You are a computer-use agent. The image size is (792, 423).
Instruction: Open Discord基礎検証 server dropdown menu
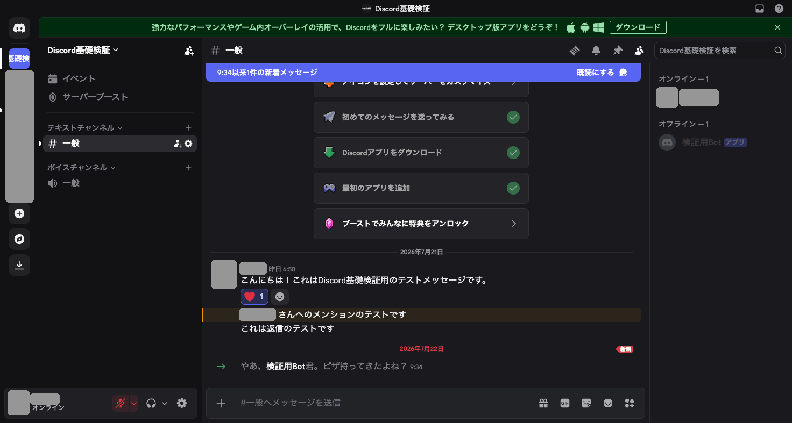pos(83,50)
